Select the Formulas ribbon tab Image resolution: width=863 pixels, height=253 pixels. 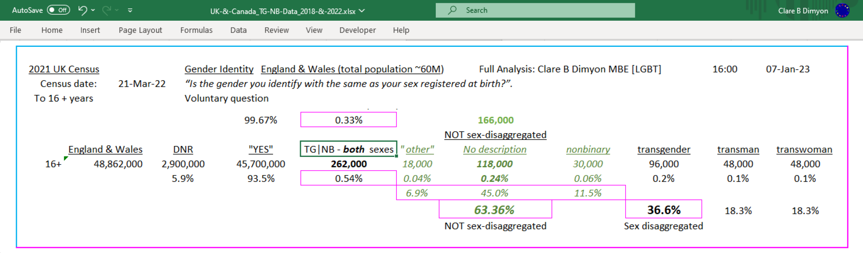click(x=196, y=30)
